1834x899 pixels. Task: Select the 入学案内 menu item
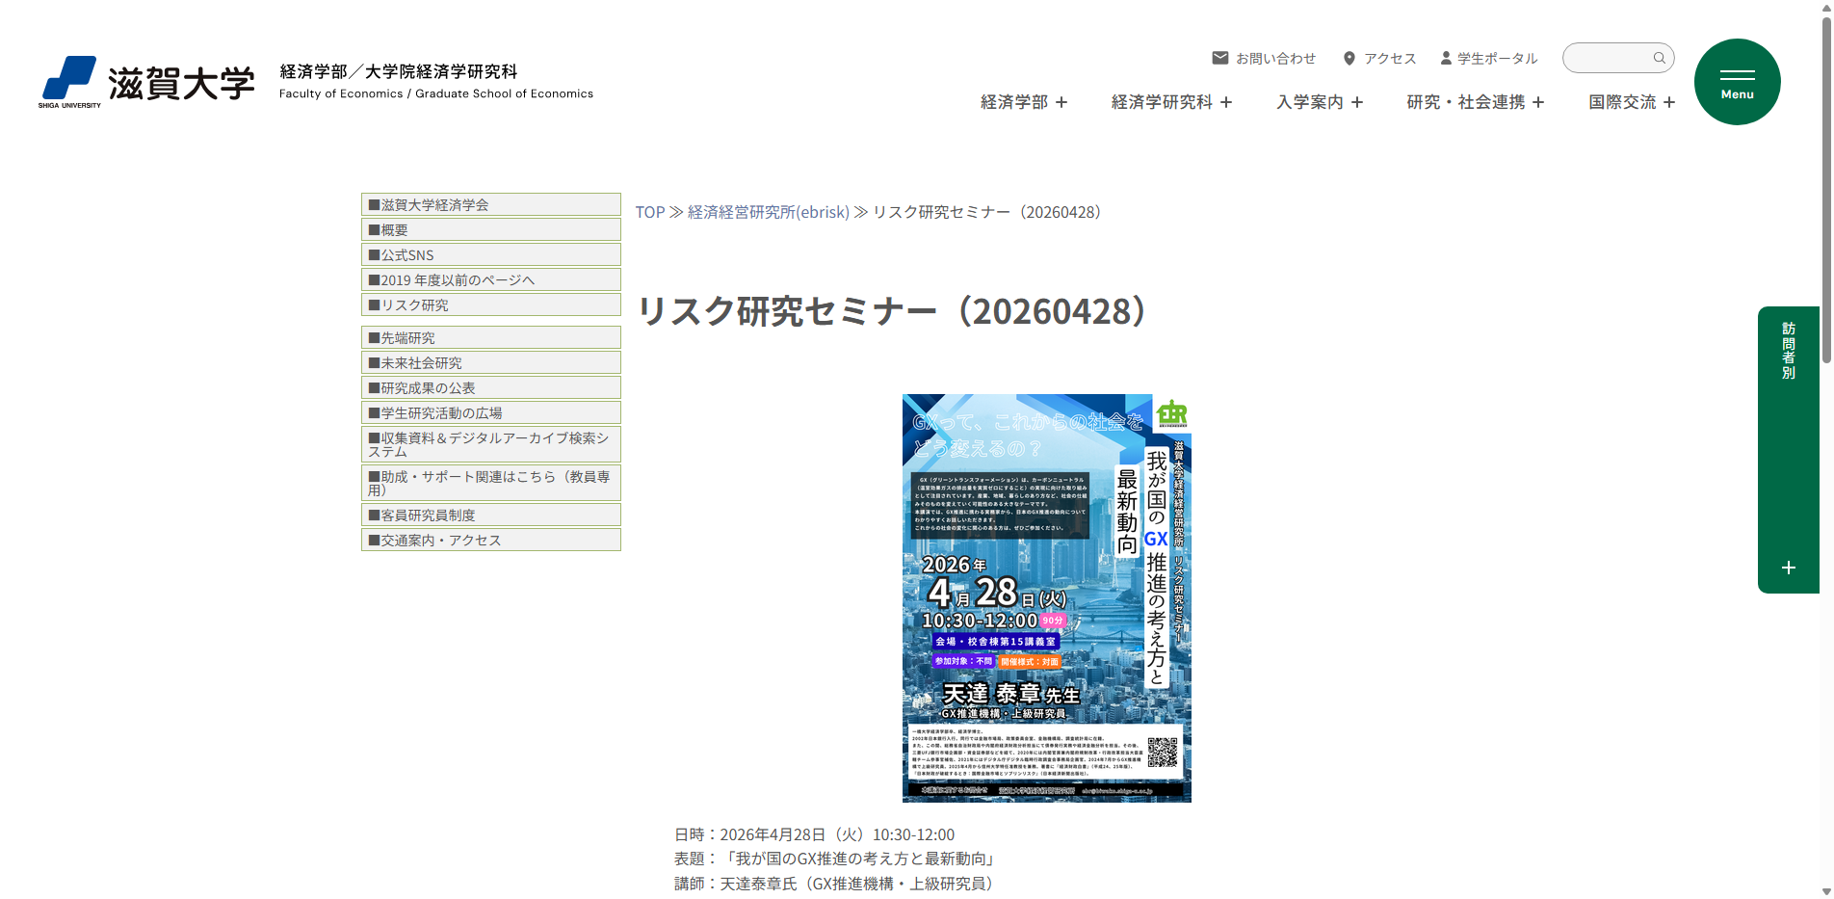click(1312, 102)
